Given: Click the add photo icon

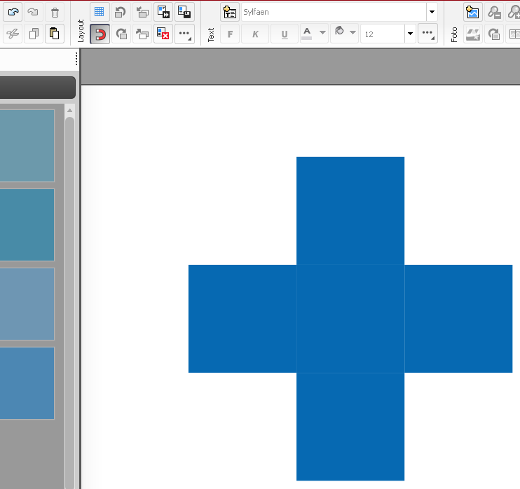Looking at the screenshot, I should 472,13.
